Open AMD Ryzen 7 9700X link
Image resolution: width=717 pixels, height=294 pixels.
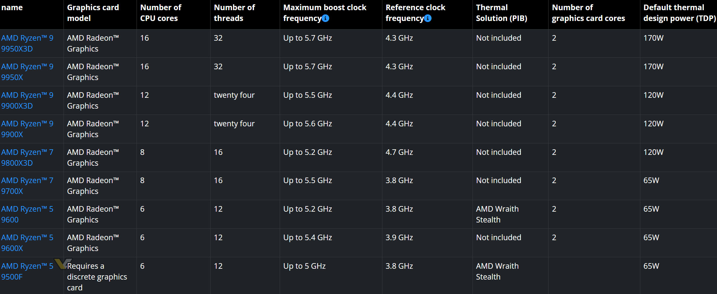(27, 186)
